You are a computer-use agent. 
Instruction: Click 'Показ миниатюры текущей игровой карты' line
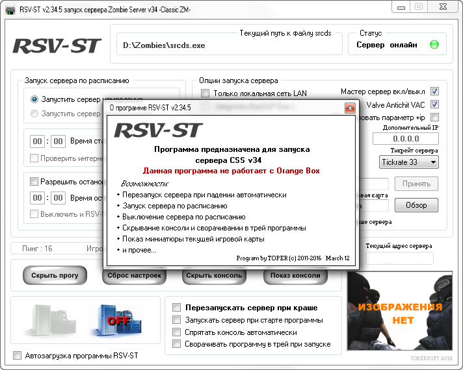[x=193, y=239]
